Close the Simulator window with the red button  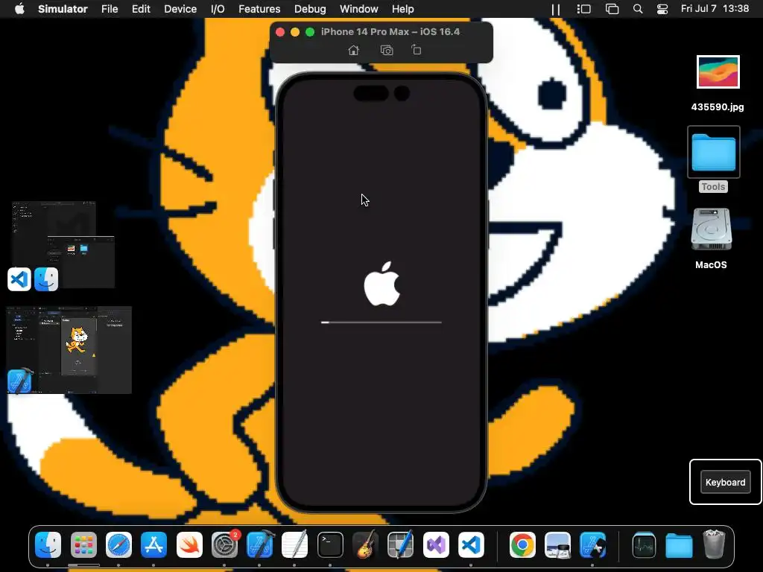click(x=280, y=31)
